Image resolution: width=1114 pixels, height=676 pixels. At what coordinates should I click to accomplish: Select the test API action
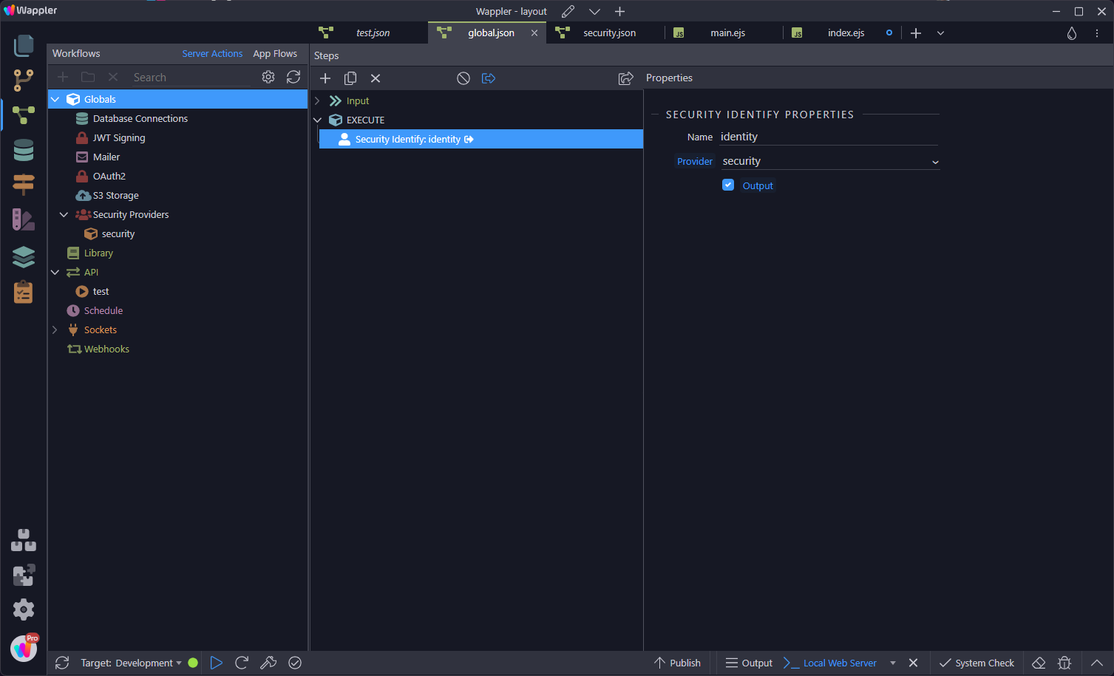[x=101, y=291]
